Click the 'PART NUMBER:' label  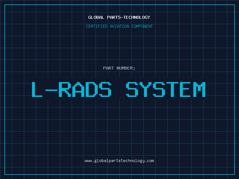pos(119,68)
